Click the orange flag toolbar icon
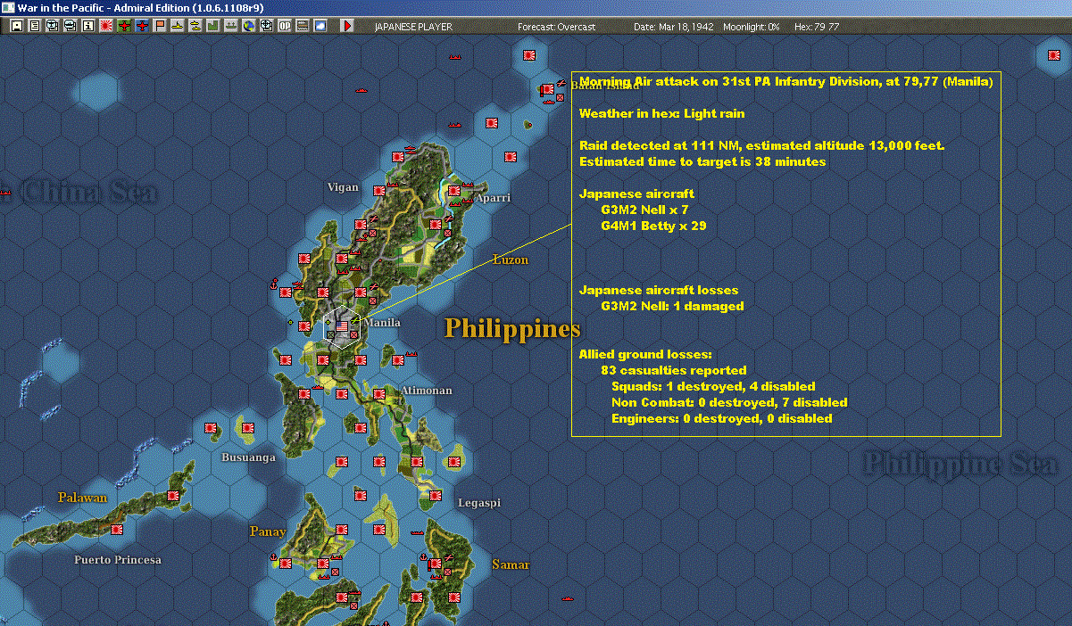This screenshot has height=626, width=1072. coord(160,27)
